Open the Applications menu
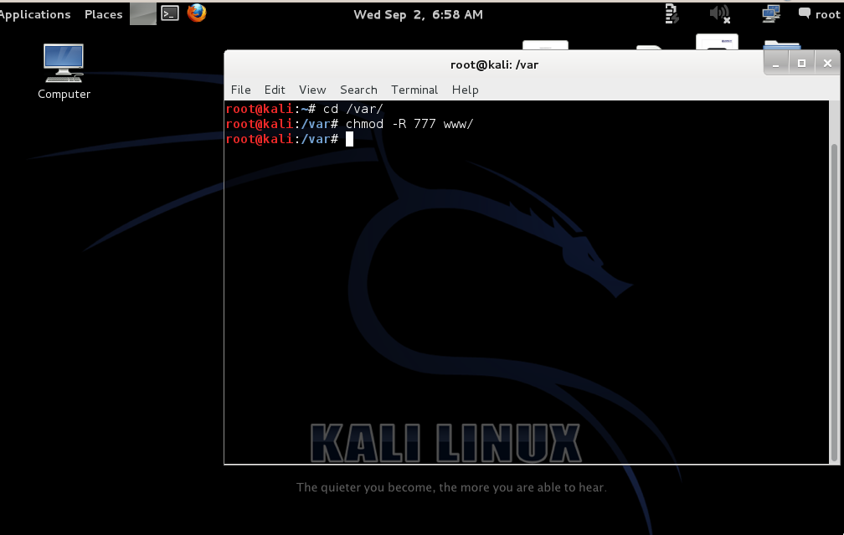844x535 pixels. click(x=35, y=14)
